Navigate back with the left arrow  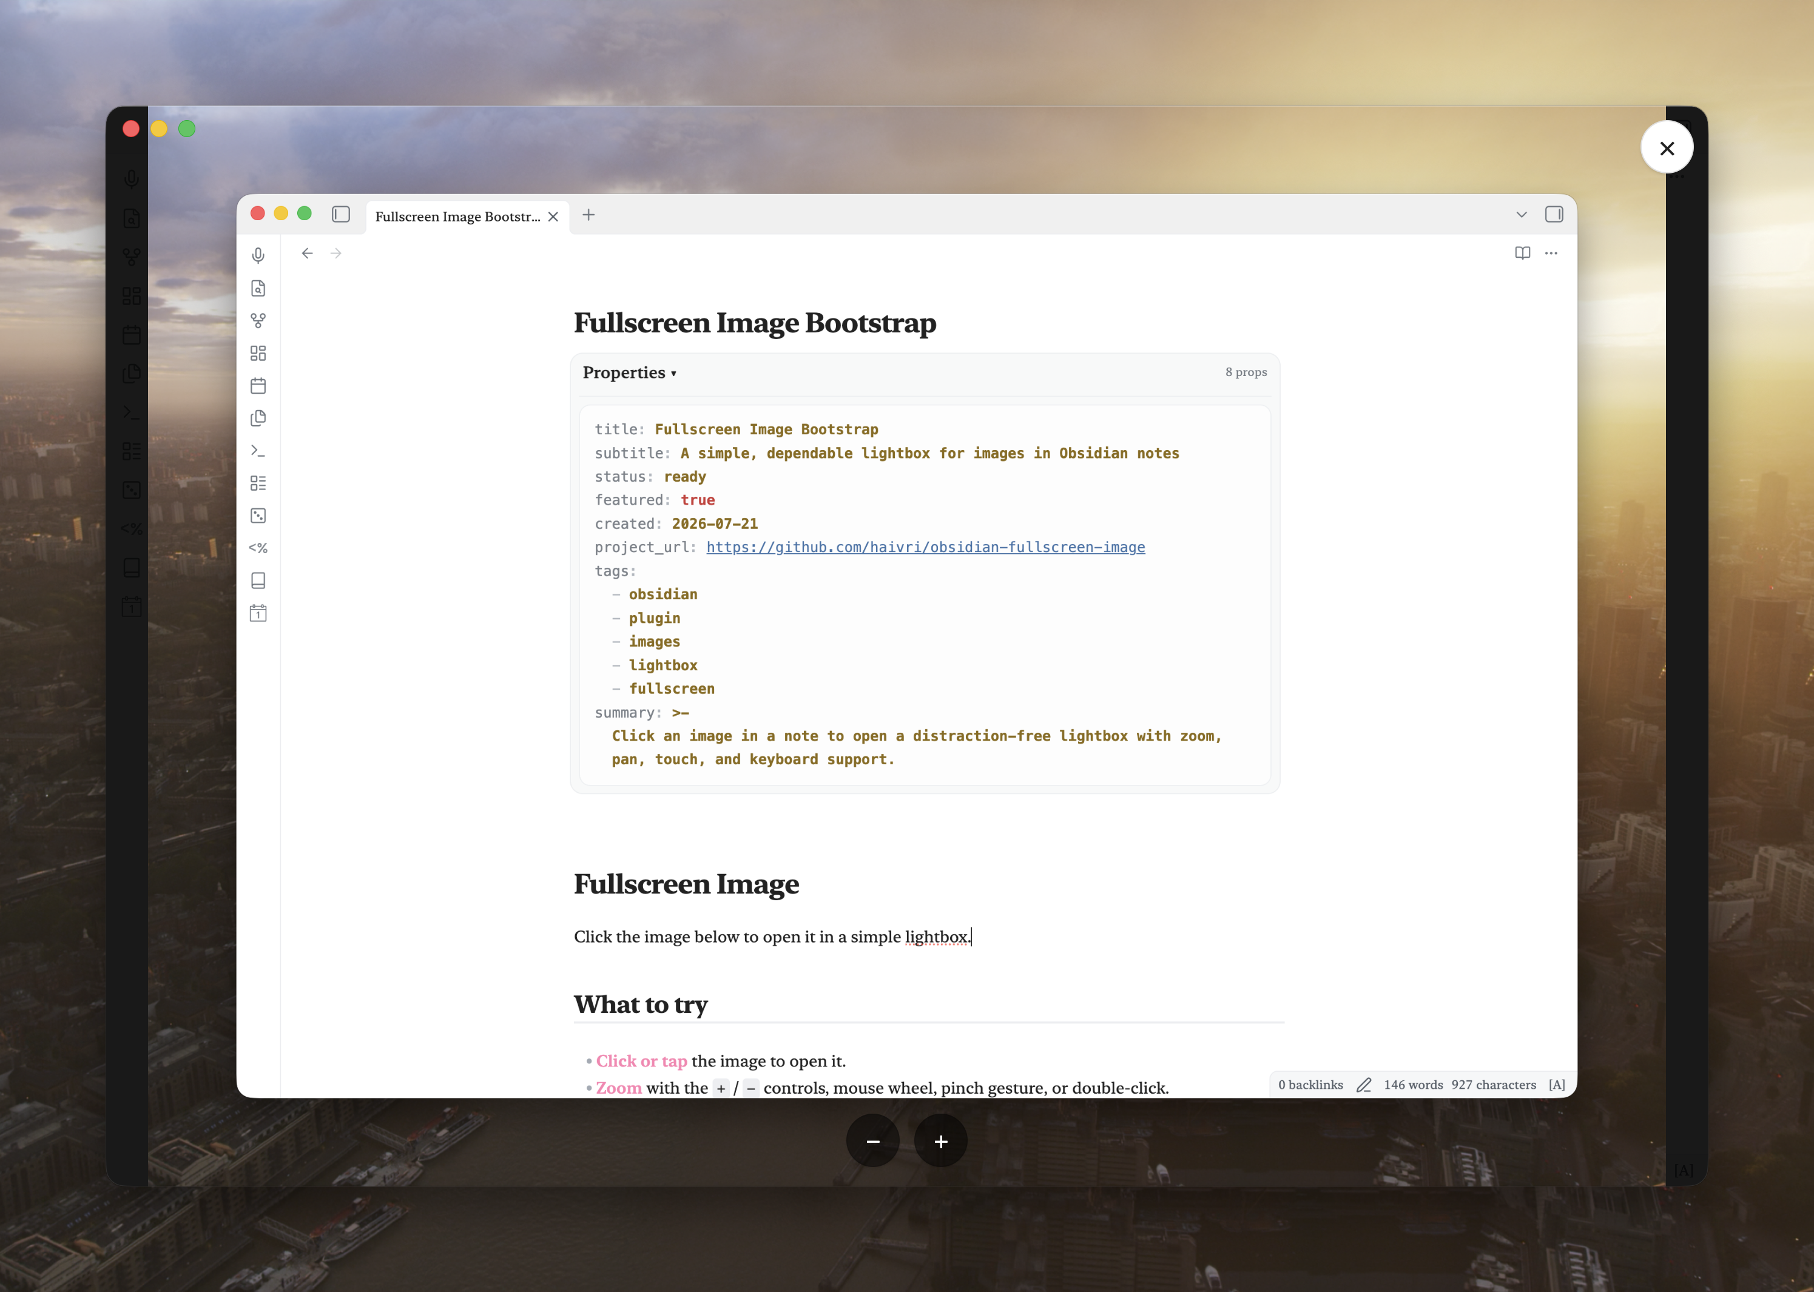(x=307, y=253)
